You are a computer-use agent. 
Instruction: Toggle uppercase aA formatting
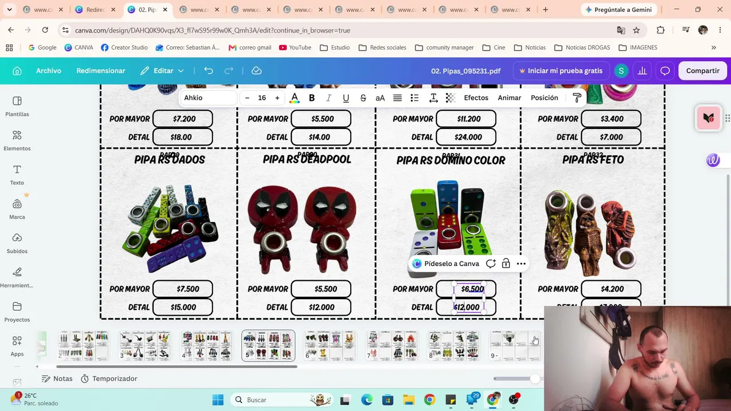[380, 98]
